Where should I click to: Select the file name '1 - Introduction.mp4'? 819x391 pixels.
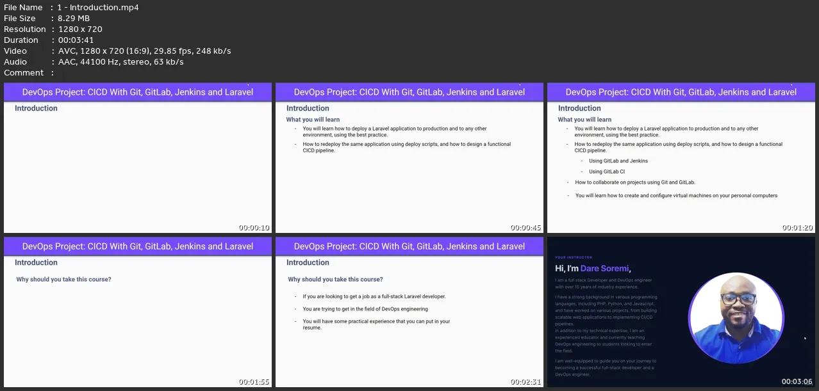pyautogui.click(x=98, y=8)
